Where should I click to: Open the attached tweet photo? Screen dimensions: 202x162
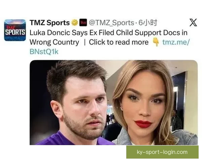tap(114, 103)
